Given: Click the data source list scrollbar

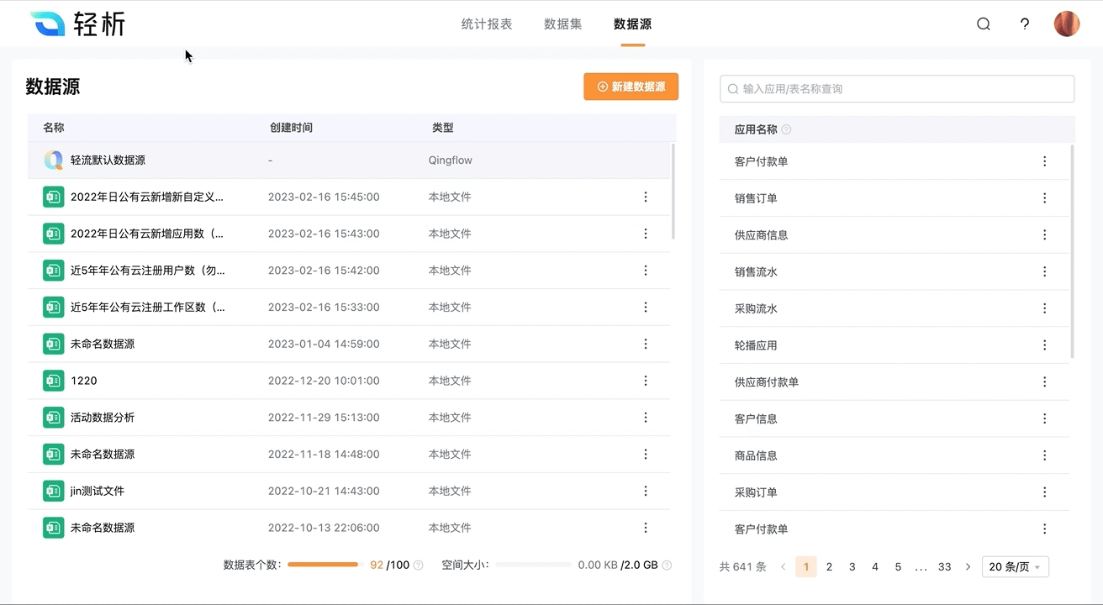Looking at the screenshot, I should 673,192.
